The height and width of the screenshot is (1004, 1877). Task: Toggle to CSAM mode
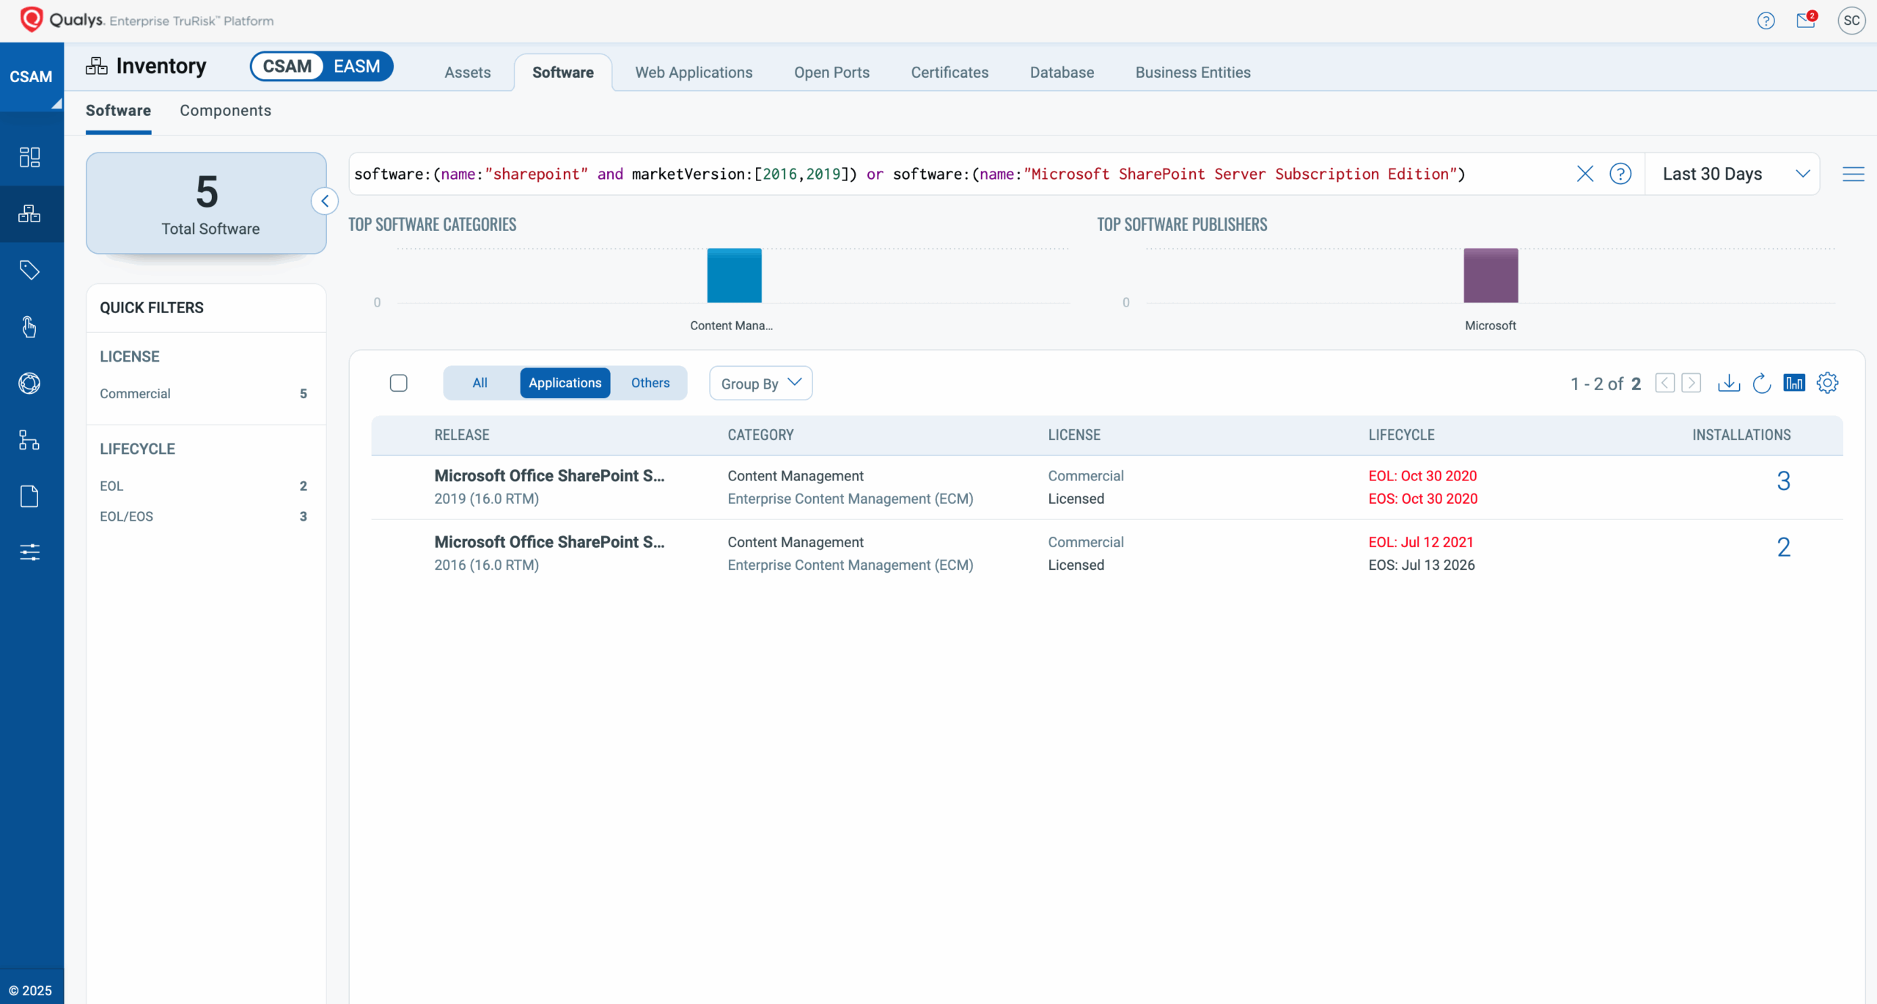[287, 66]
